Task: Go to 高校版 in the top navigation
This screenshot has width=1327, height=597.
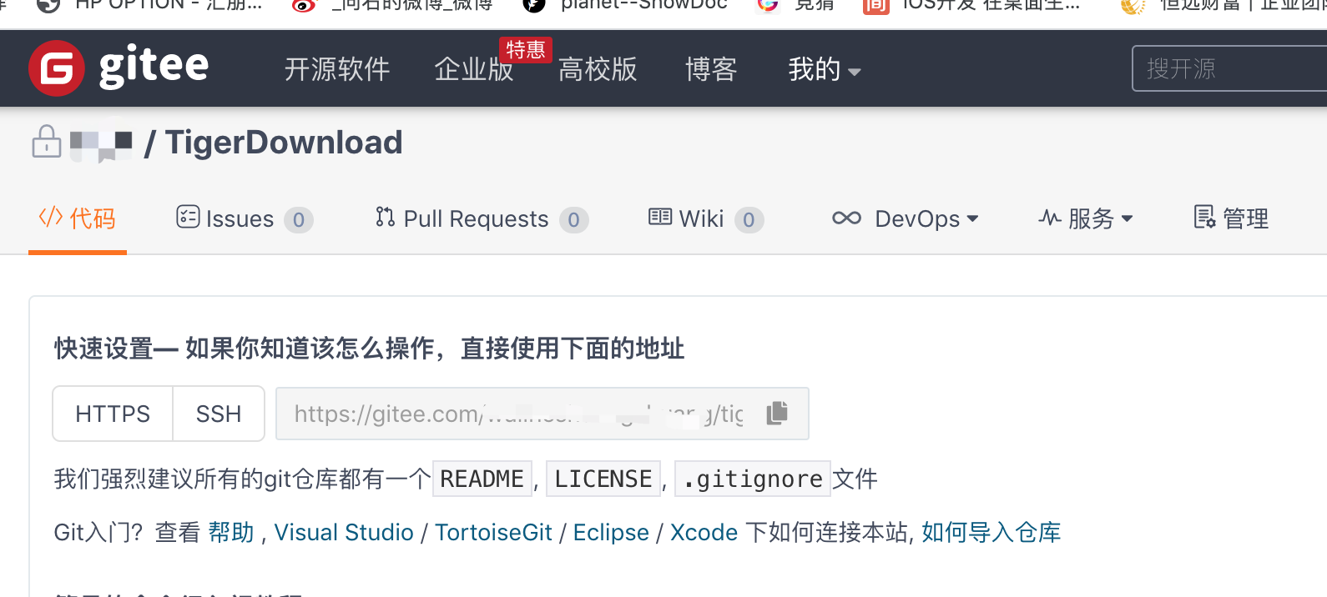Action: [598, 69]
